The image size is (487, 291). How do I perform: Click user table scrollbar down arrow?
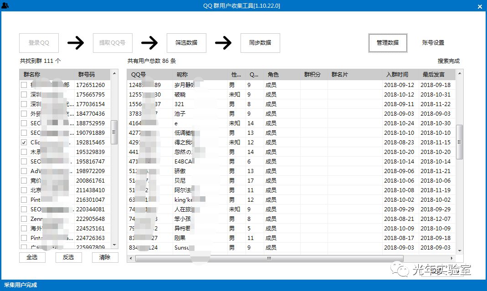[459, 250]
